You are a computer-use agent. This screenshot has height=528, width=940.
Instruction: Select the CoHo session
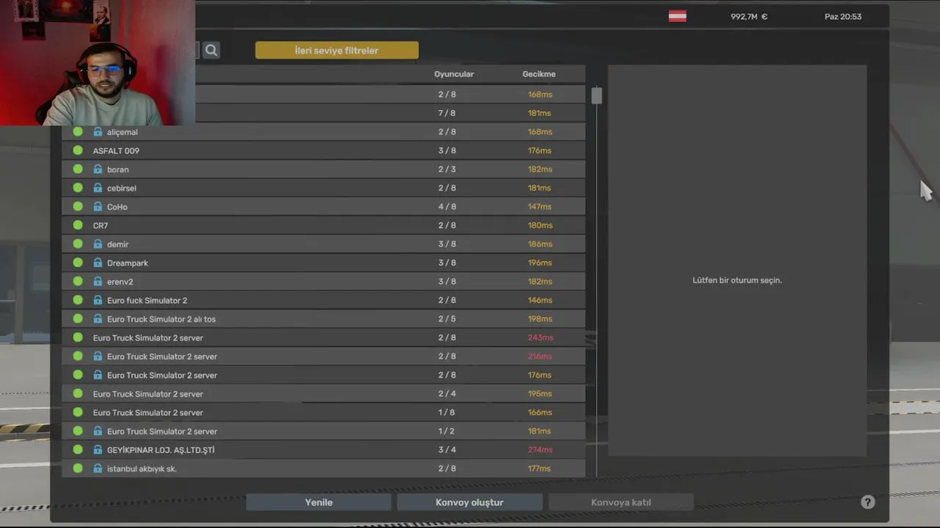coord(323,207)
